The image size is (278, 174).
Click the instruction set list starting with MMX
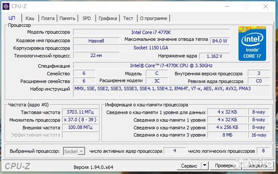171,91
